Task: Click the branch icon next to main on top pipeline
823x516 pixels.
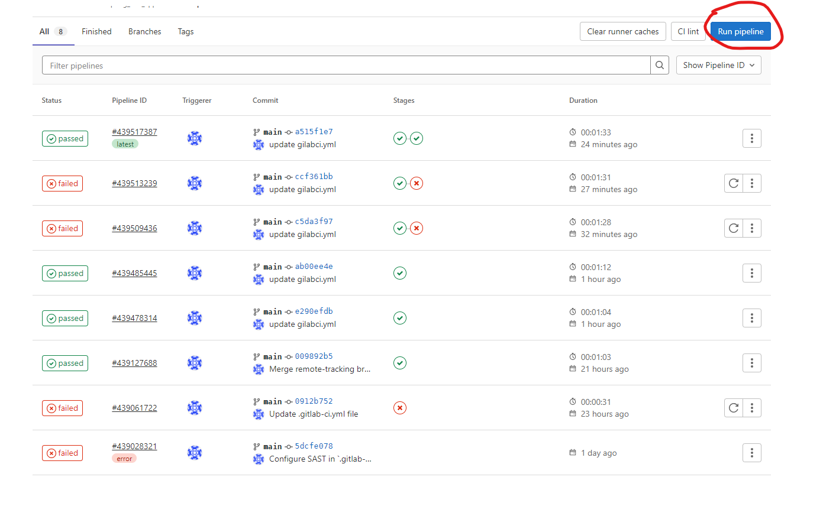Action: pyautogui.click(x=256, y=131)
